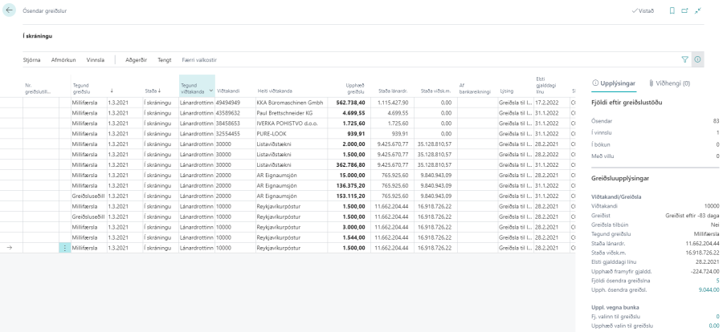Click the date column sort arrow

(111, 90)
